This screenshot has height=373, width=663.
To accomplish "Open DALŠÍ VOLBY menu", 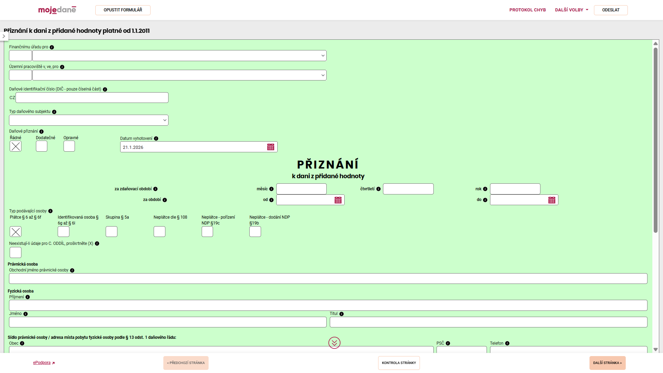I will (571, 10).
